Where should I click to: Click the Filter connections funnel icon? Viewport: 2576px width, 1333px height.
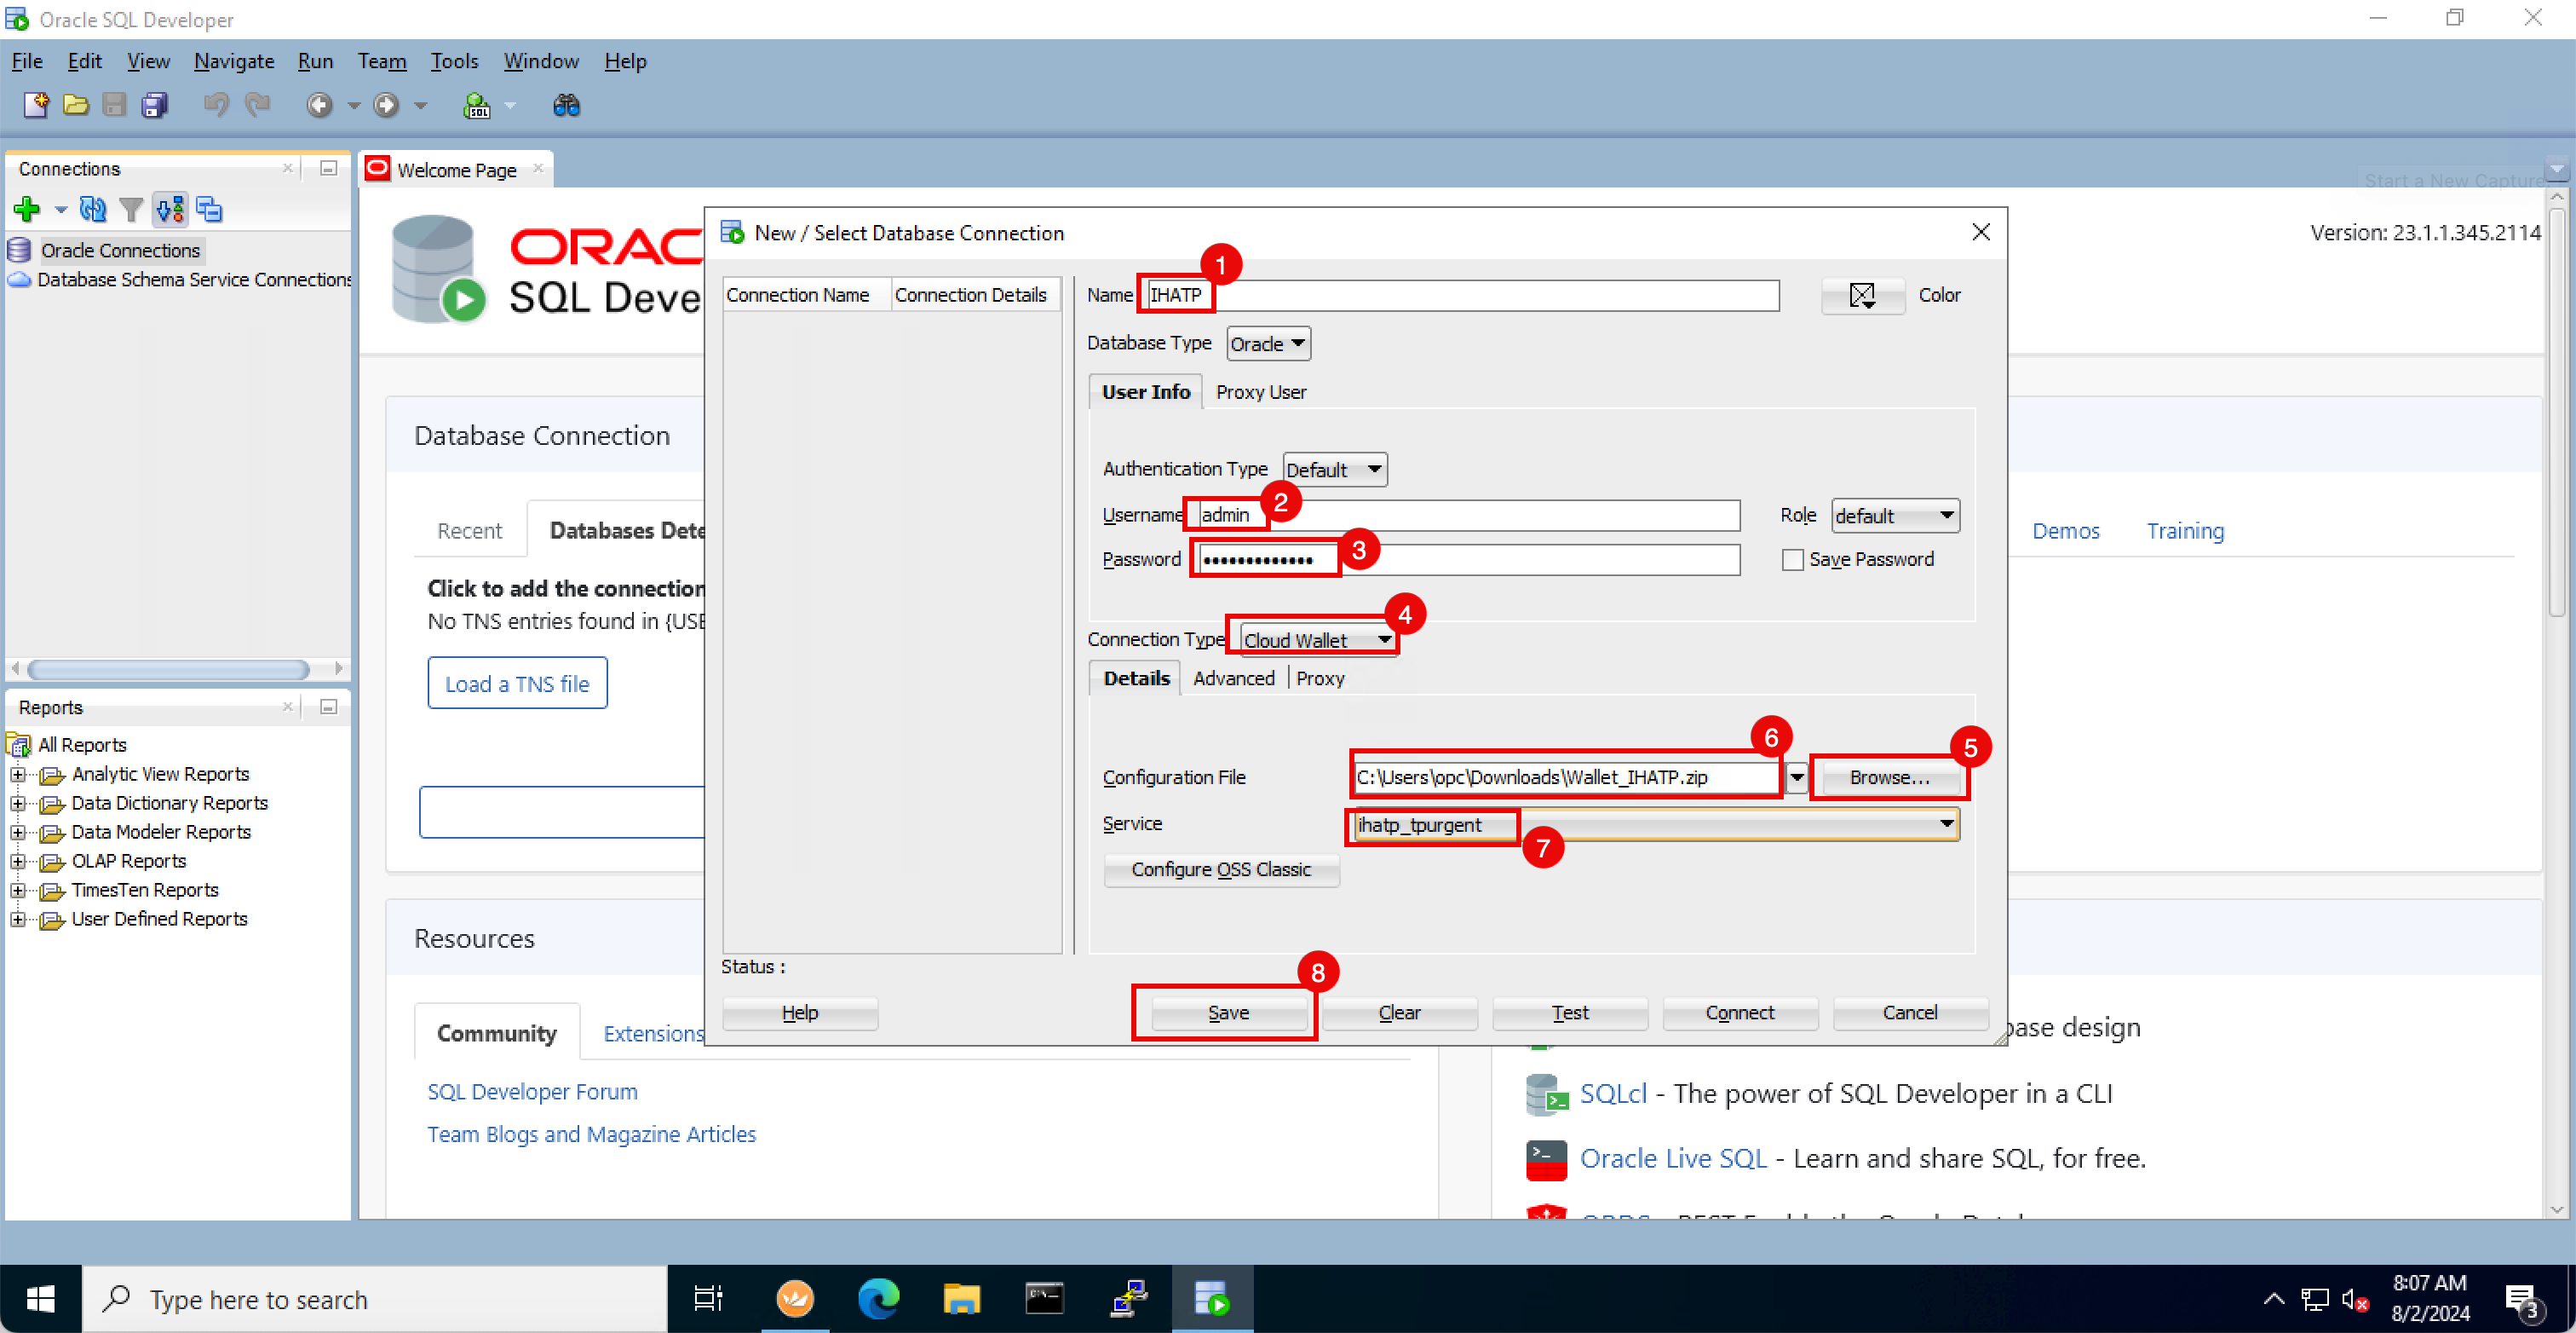(x=130, y=209)
